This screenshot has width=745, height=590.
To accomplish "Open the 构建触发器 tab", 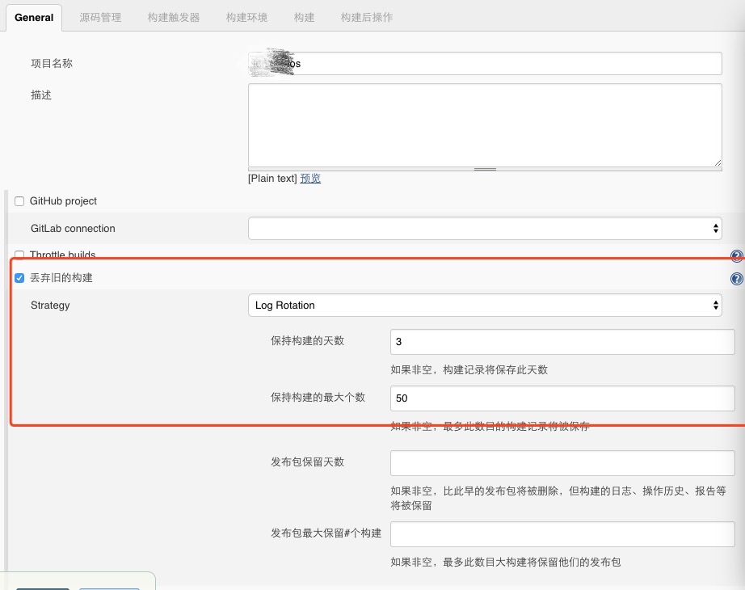I will [x=174, y=18].
